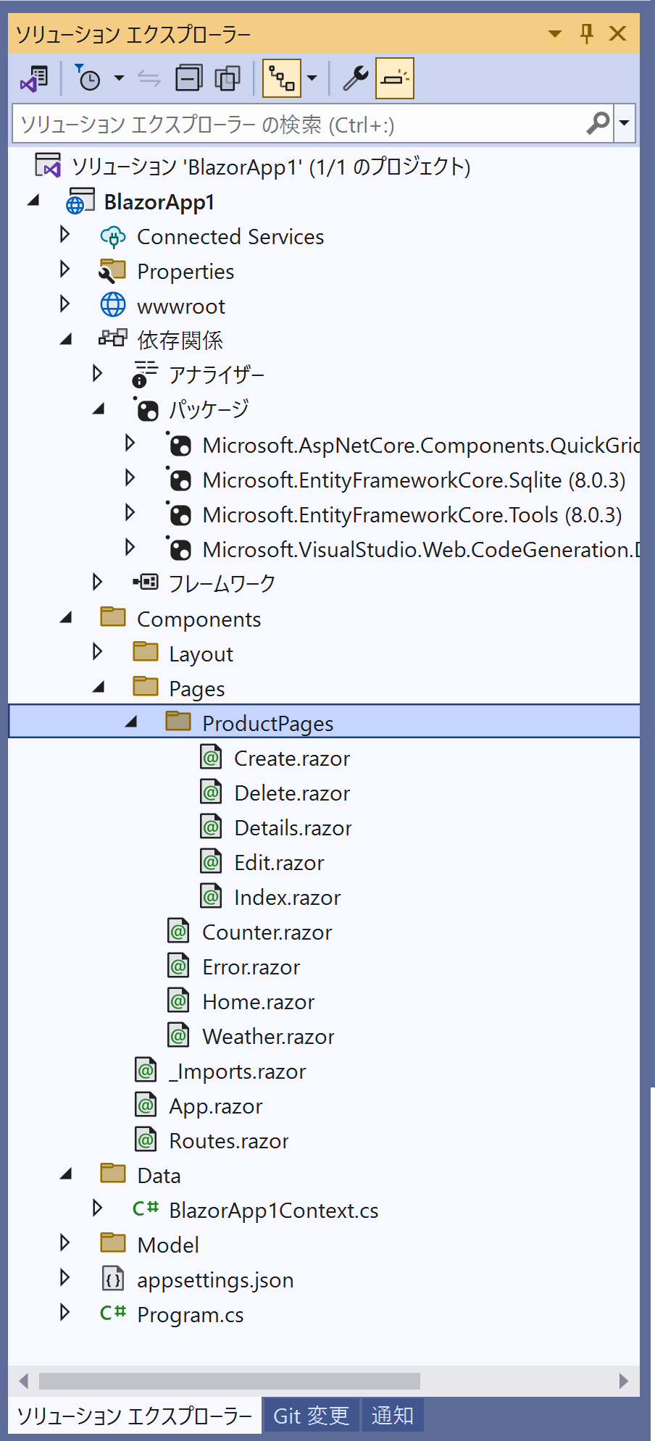655x1441 pixels.
Task: Open pending changes filter clock icon
Action: click(88, 78)
